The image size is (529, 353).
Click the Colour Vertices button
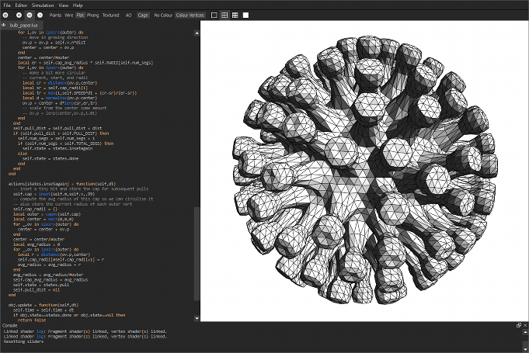191,15
